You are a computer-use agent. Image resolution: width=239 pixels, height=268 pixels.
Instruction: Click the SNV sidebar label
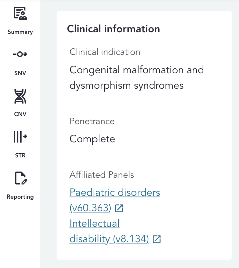click(20, 73)
